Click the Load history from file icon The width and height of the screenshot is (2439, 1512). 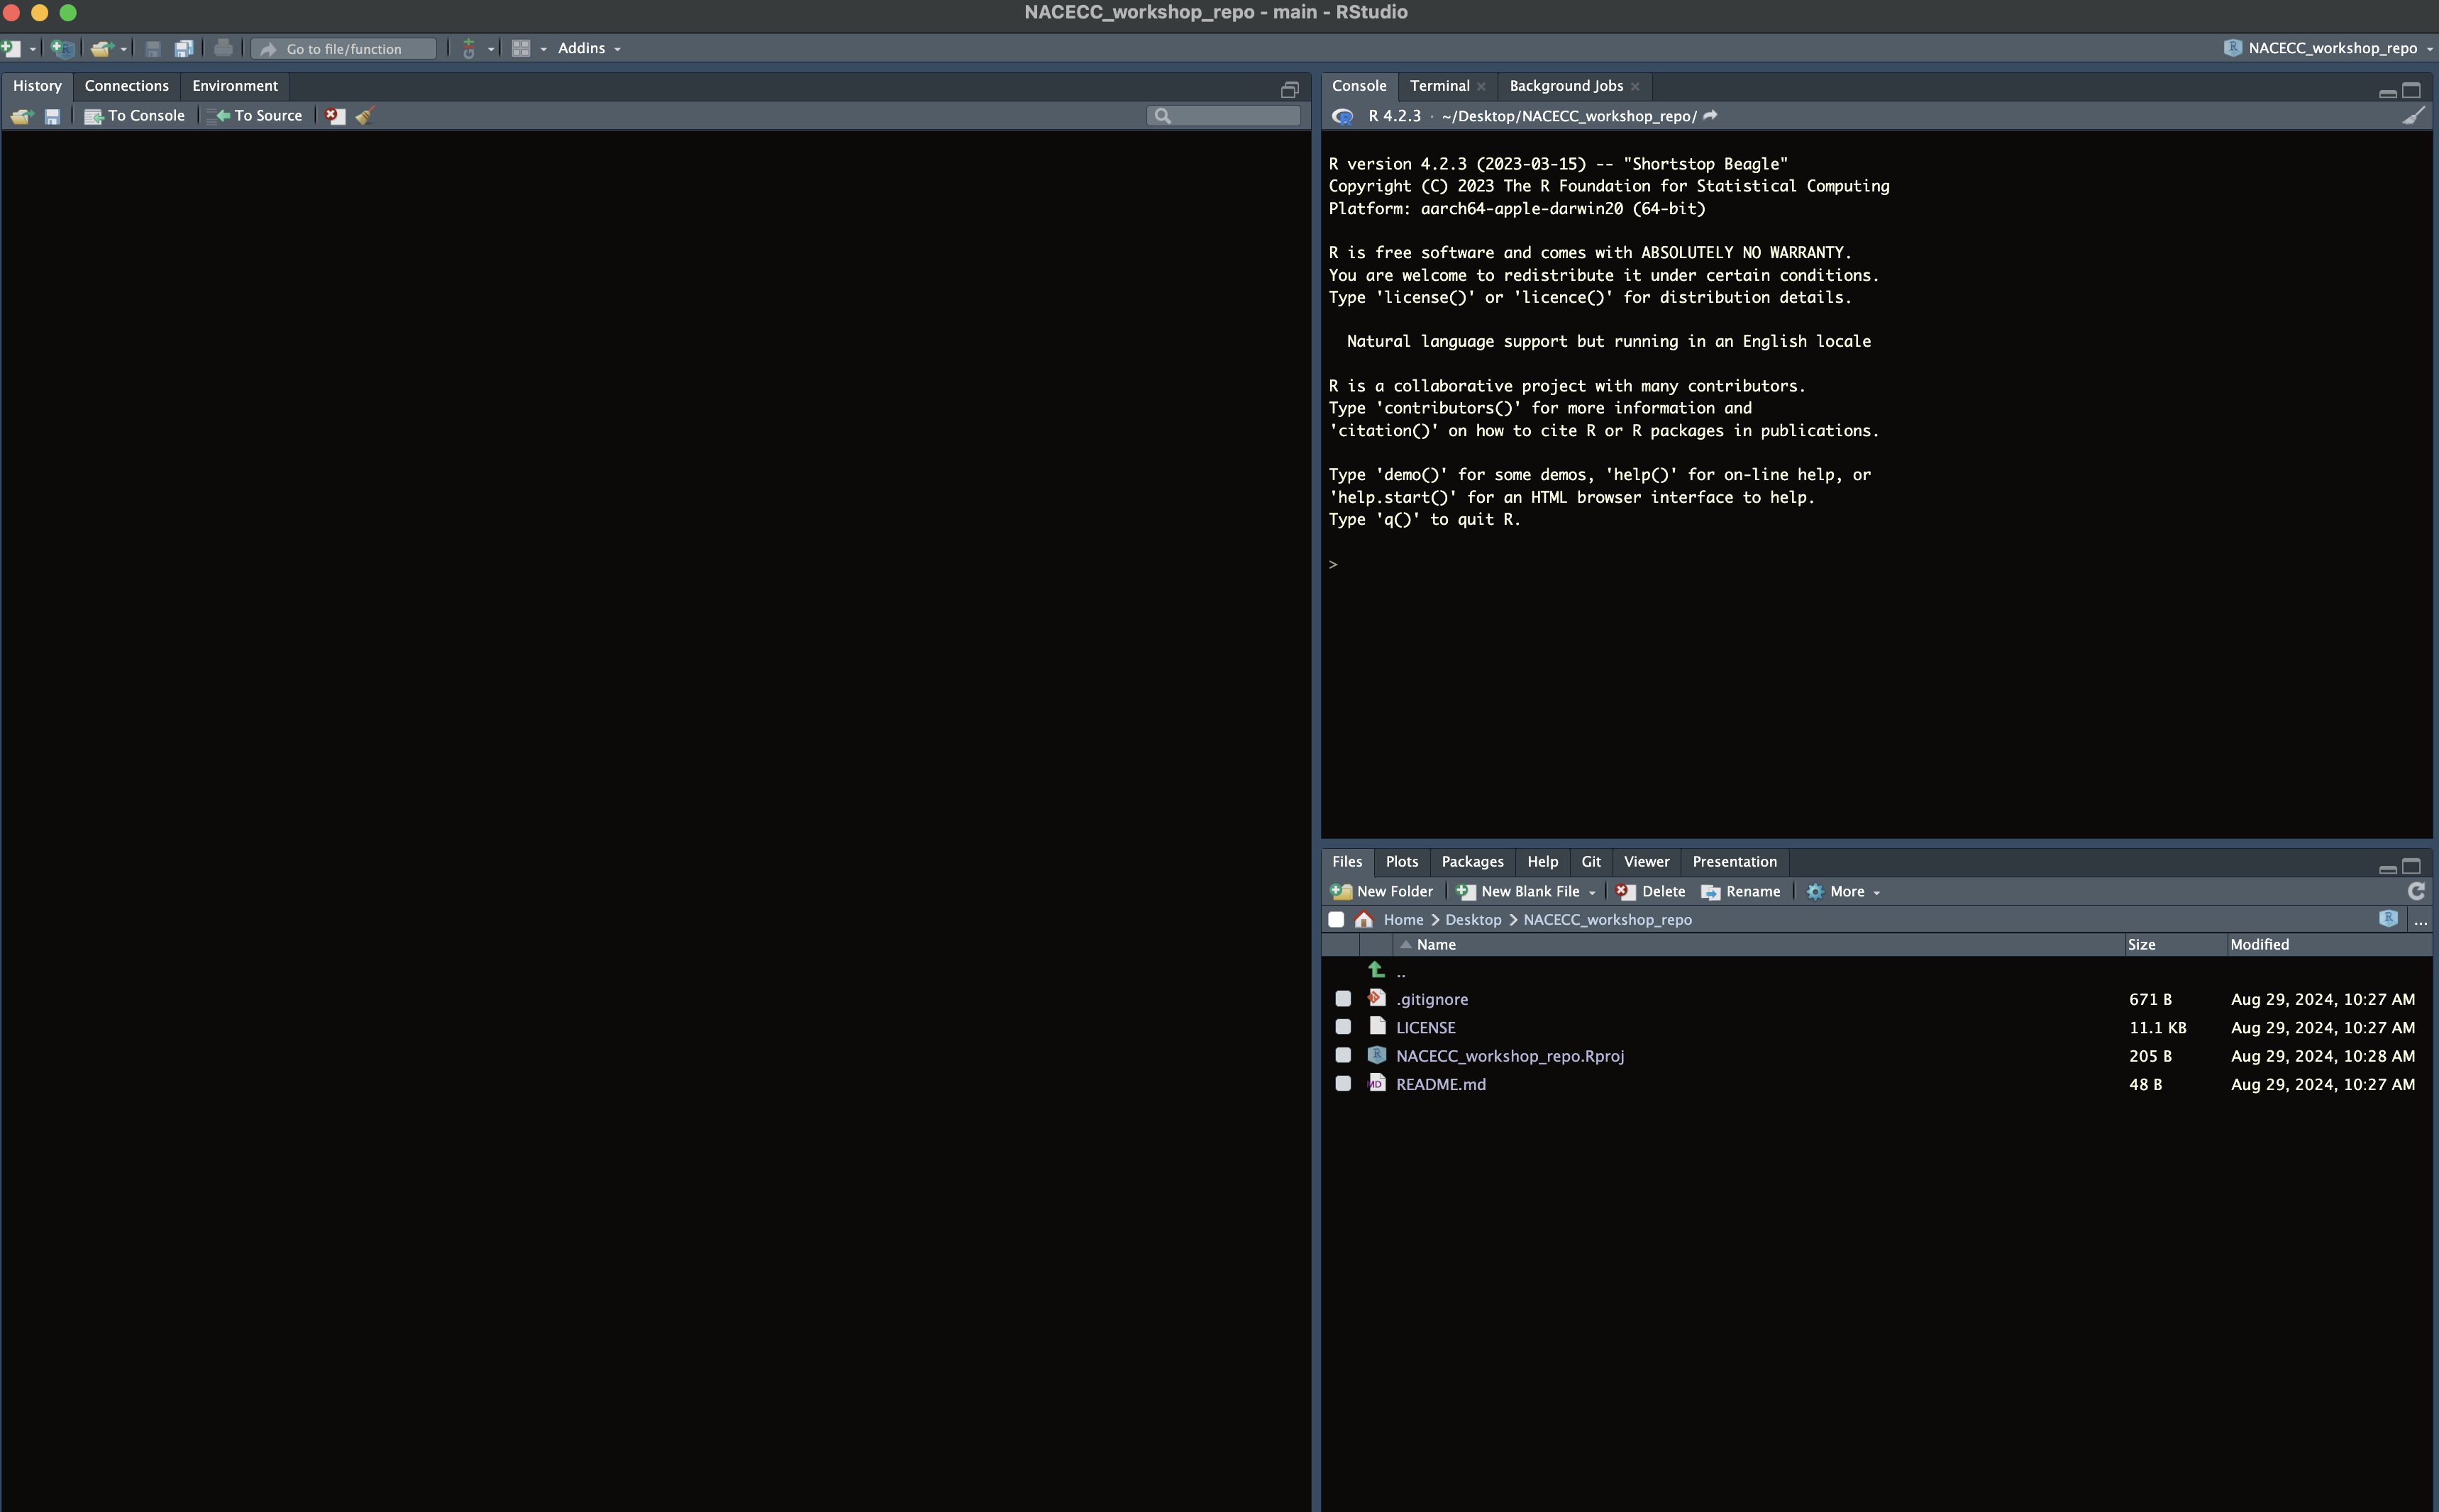pyautogui.click(x=21, y=116)
